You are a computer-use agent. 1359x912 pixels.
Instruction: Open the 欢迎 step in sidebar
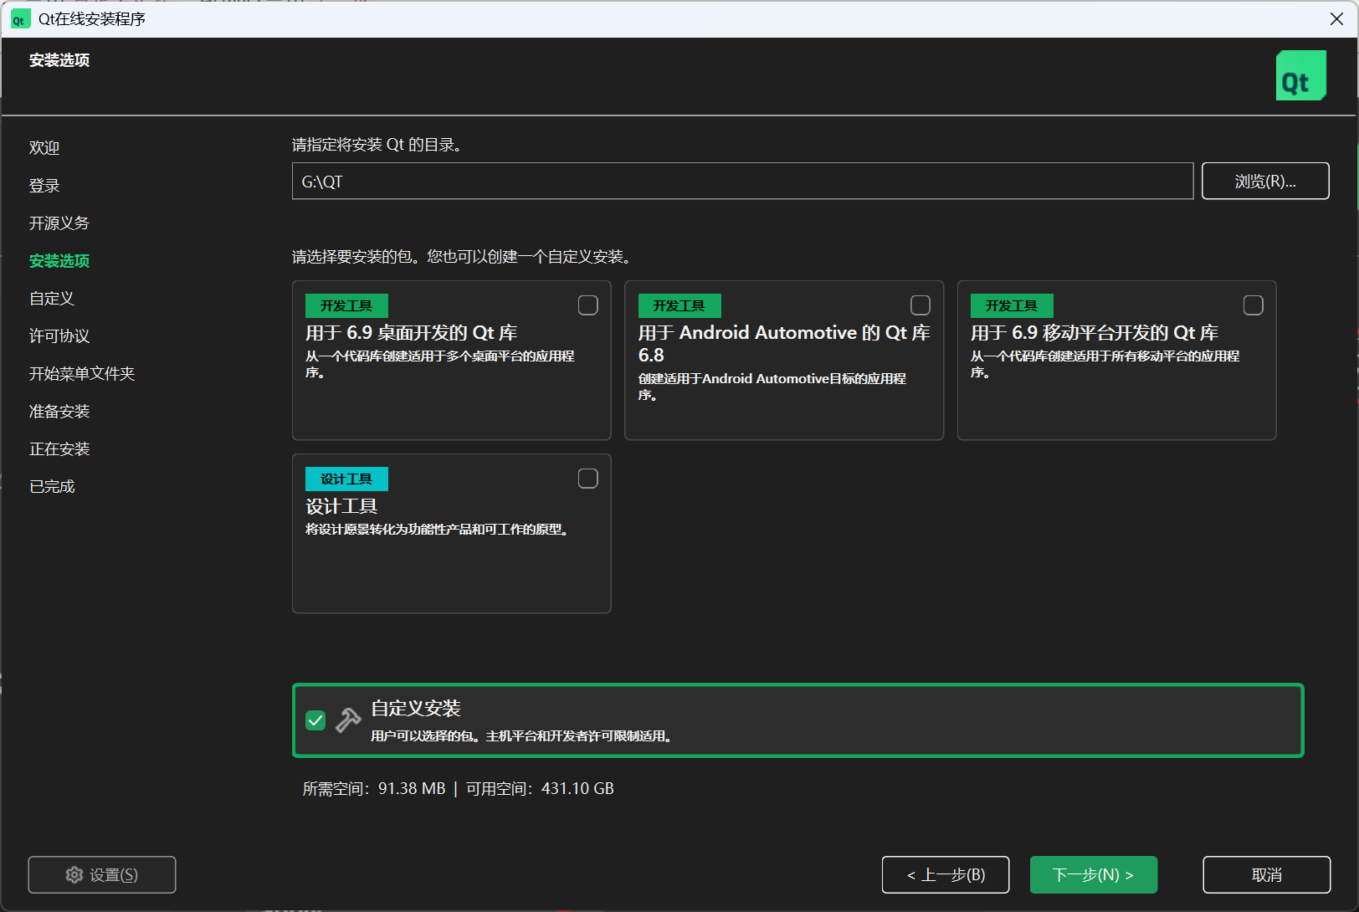[44, 148]
